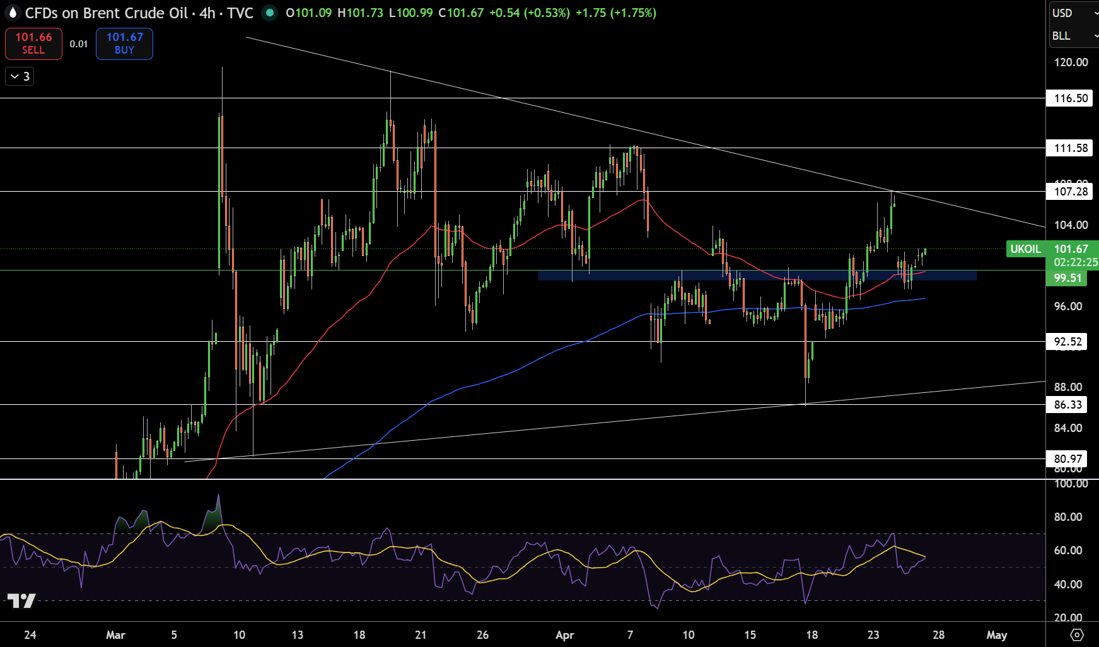The height and width of the screenshot is (647, 1099).
Task: Click the 86.33 price label
Action: click(x=1067, y=405)
